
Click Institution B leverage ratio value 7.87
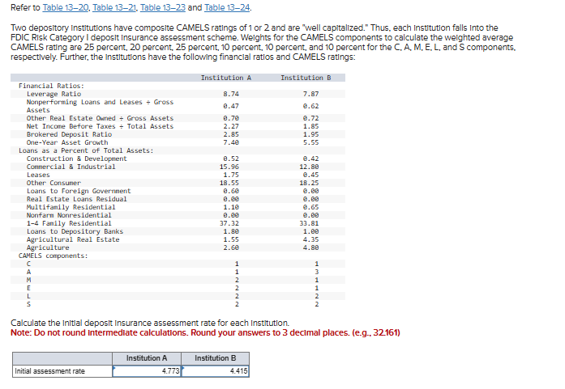[x=310, y=94]
